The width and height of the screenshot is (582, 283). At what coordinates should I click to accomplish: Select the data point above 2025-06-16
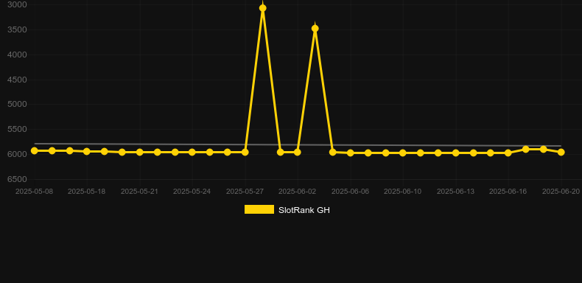(x=508, y=153)
